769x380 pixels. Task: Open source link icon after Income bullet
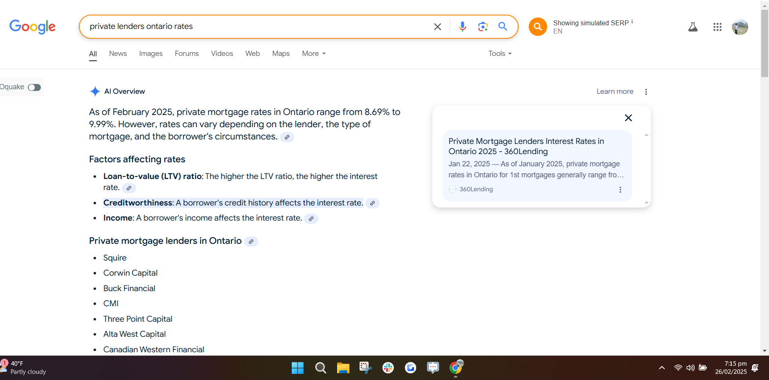[x=311, y=219]
